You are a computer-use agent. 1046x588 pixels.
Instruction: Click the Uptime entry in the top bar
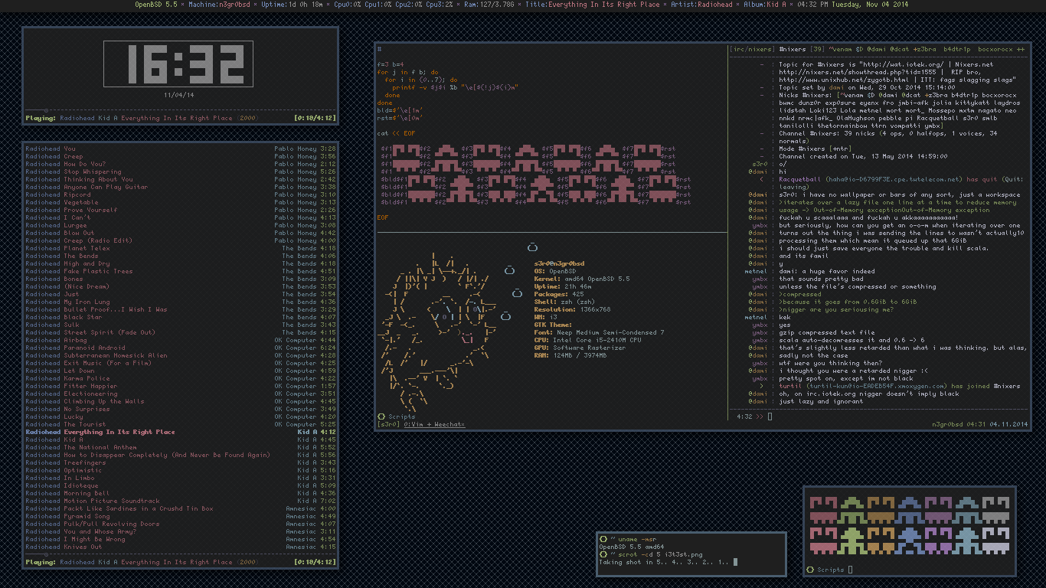coord(293,5)
